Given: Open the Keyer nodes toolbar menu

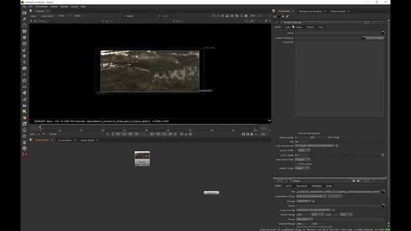Looking at the screenshot, I should click(x=24, y=50).
